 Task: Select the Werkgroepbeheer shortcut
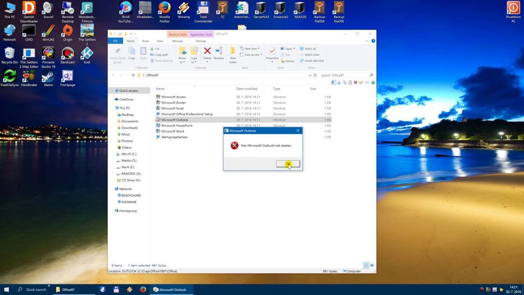coord(174,137)
